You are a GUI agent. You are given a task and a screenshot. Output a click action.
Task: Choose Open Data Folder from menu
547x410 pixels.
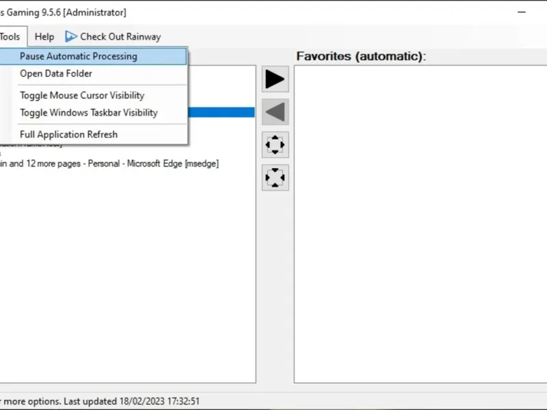coord(93,74)
